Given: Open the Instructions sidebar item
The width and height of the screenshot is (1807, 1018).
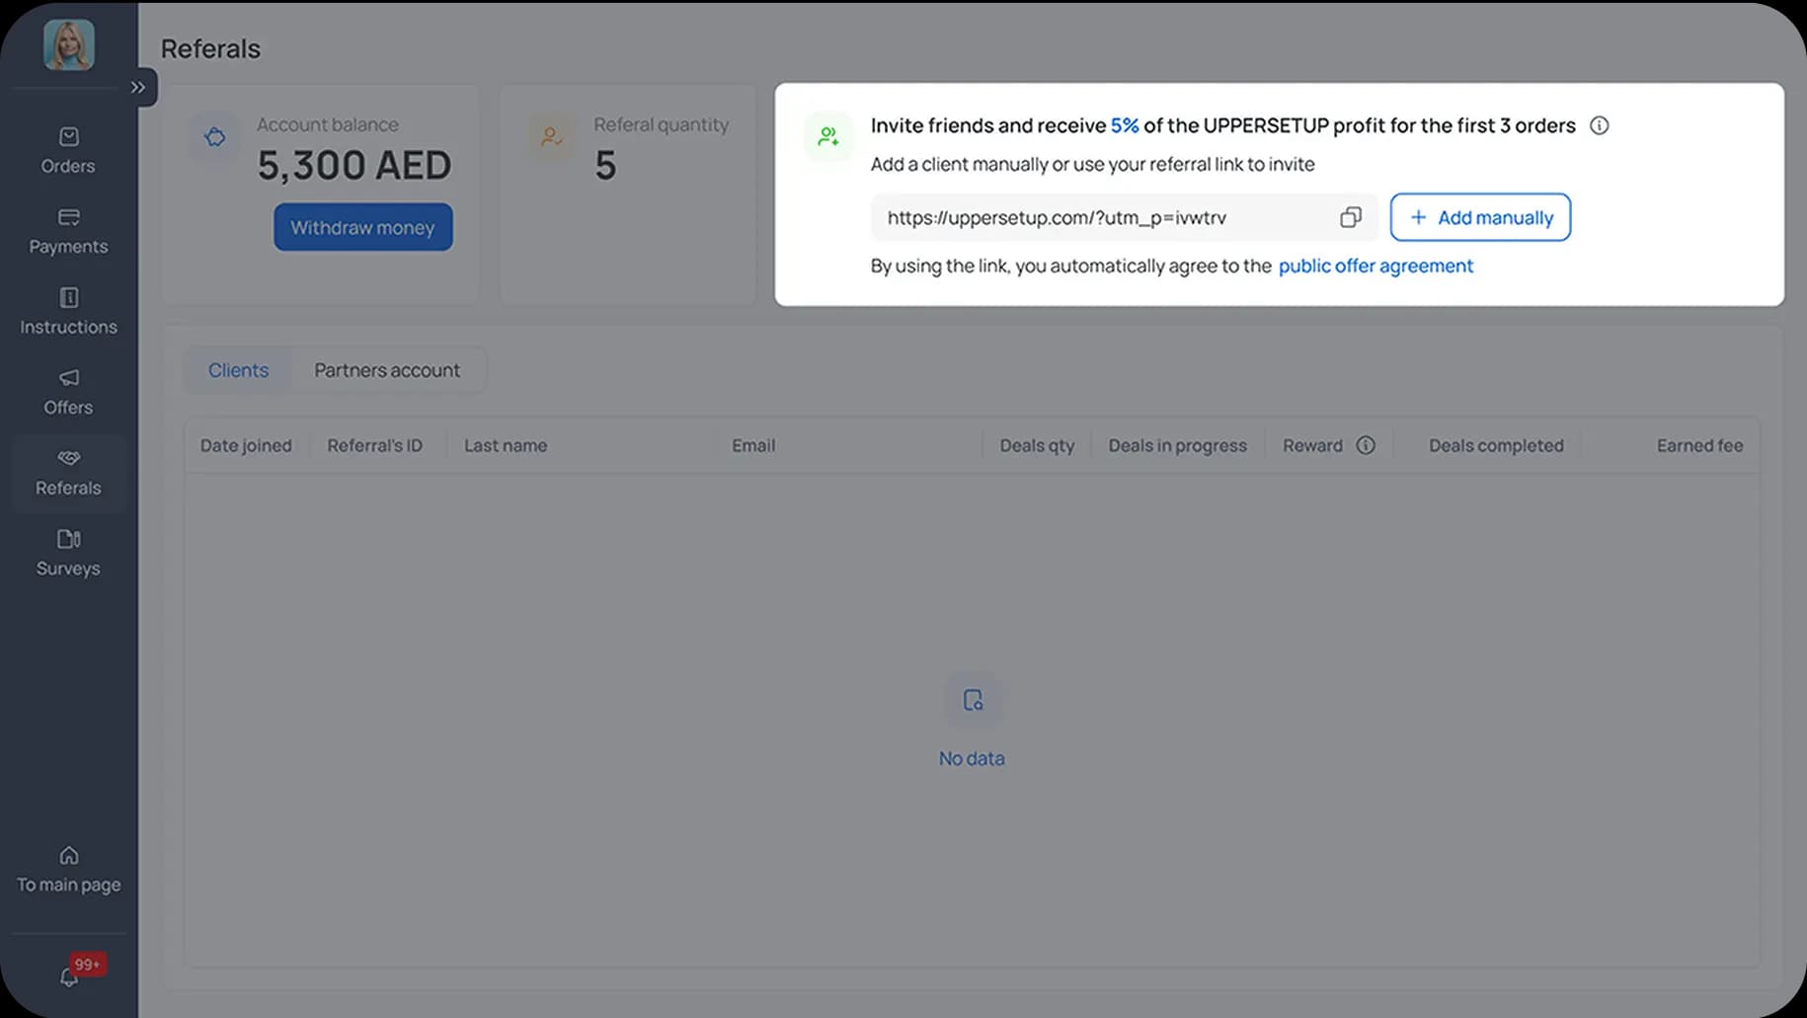Looking at the screenshot, I should click(68, 311).
